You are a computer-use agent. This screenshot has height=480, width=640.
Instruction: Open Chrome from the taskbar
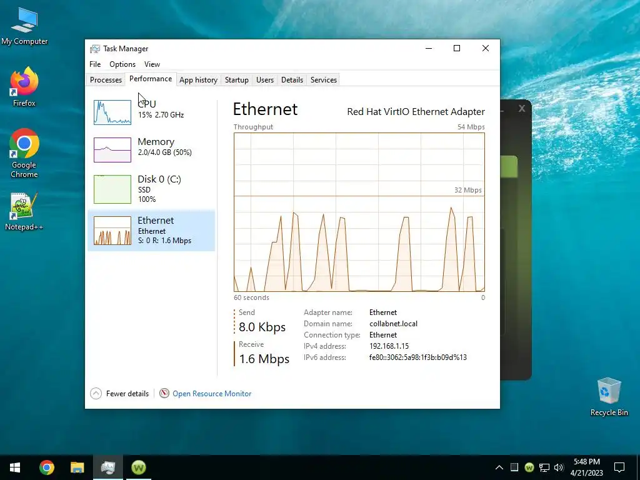[x=46, y=467]
